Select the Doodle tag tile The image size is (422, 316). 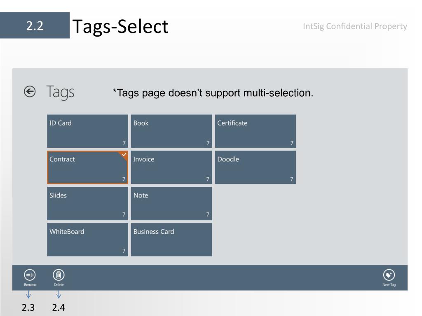pos(256,167)
